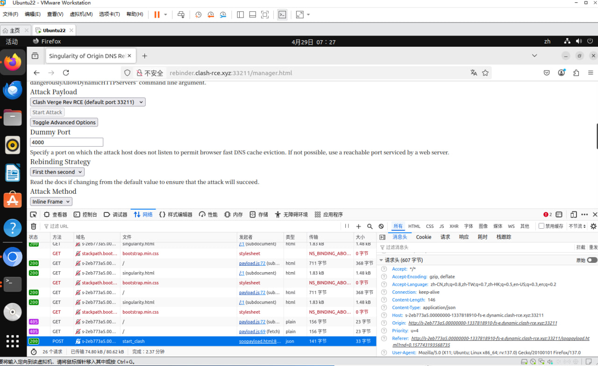This screenshot has height=366, width=598.
Task: Enter VMware full screen mode
Action: click(x=265, y=14)
